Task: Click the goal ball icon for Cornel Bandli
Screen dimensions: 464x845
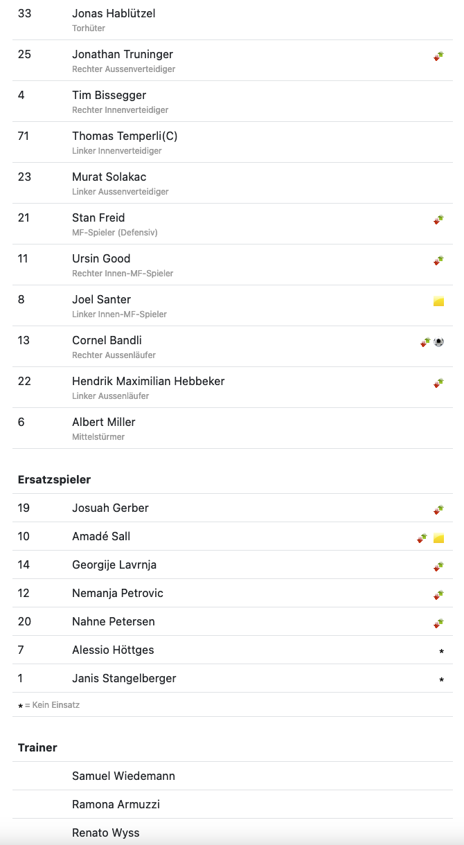Action: 438,342
